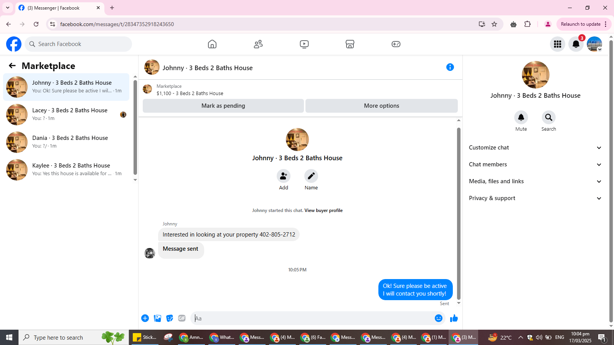Click the install app icon in address bar
Viewport: 614px width, 345px height.
pyautogui.click(x=482, y=24)
